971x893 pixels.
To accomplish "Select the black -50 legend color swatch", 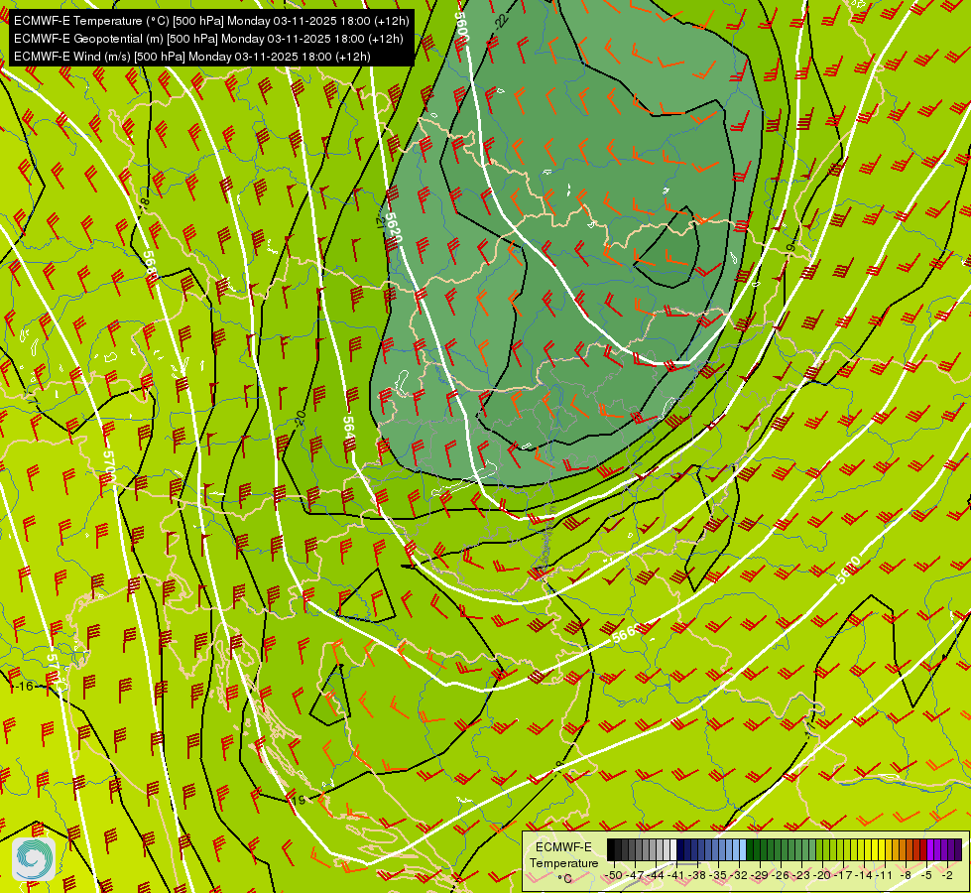I will pos(611,849).
